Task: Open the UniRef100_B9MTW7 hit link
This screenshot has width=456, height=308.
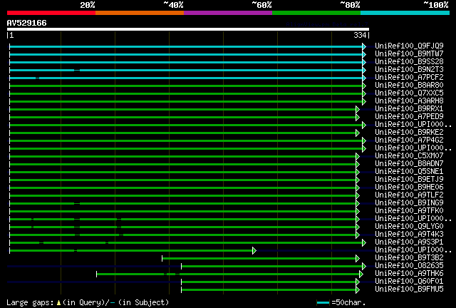Action: click(x=409, y=54)
